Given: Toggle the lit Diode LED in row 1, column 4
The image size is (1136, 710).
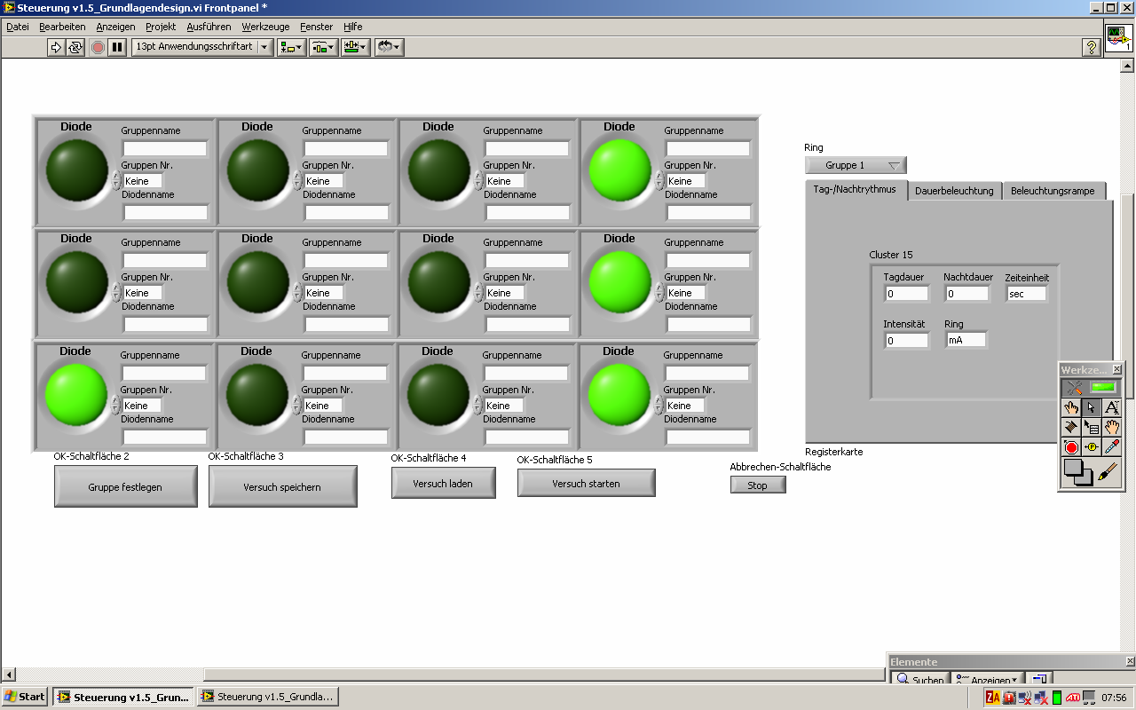Looking at the screenshot, I should pos(620,170).
